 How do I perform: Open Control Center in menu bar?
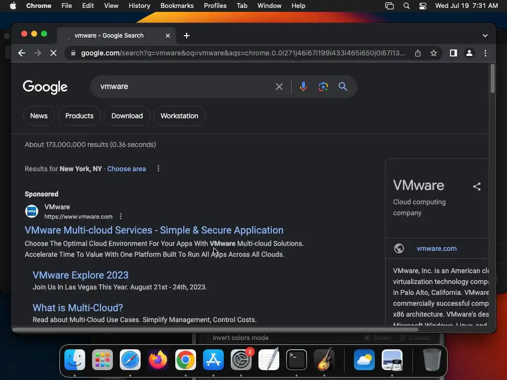[x=423, y=5]
